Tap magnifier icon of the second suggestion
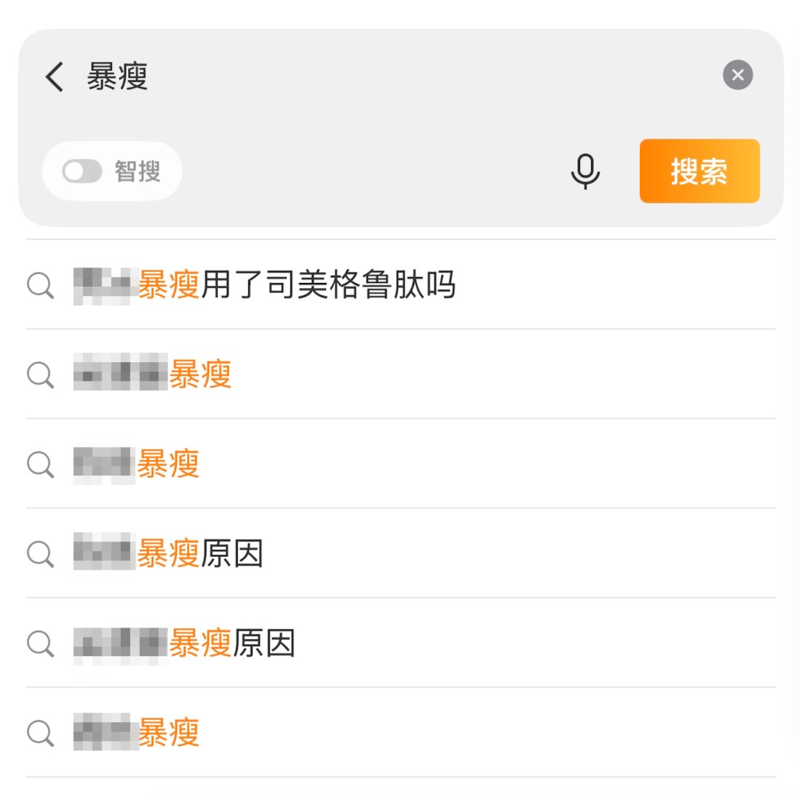This screenshot has width=800, height=800. point(40,375)
